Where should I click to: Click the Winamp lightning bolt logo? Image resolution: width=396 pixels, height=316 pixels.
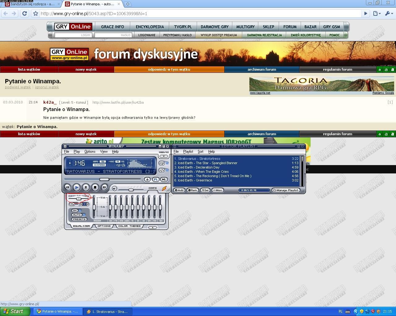coord(164,189)
